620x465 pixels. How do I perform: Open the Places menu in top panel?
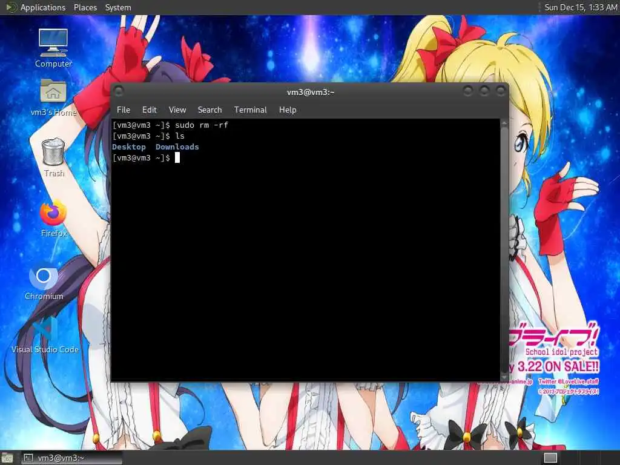85,7
